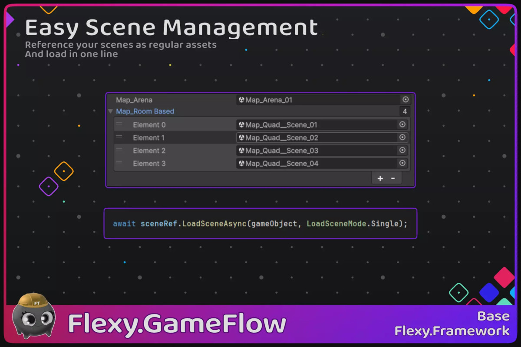
Task: Open object picker for Map_Arena_01 field
Action: click(x=406, y=100)
